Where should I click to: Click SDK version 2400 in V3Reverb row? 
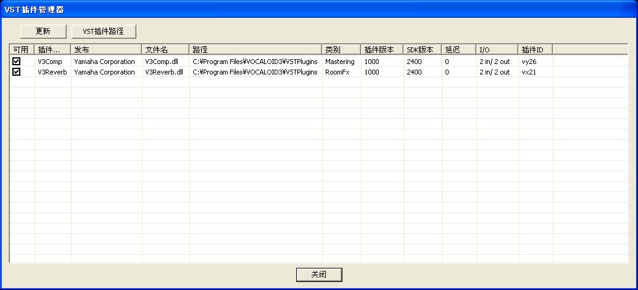point(414,72)
